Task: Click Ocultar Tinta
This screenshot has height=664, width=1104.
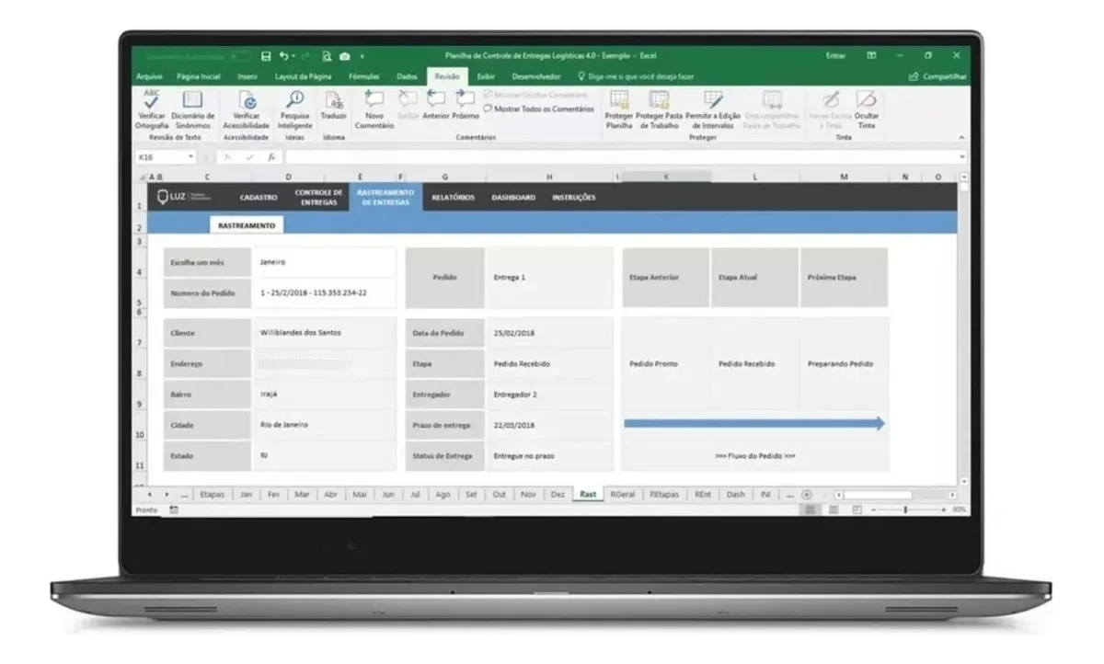Action: point(867,109)
